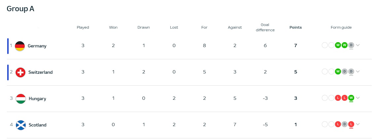Expand Hungary's form guide chevron
The height and width of the screenshot is (140, 372).
click(x=358, y=98)
